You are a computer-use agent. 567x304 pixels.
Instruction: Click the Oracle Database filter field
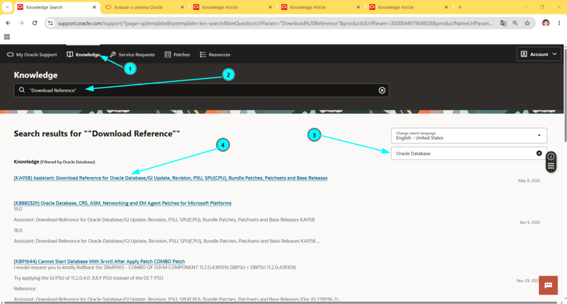(x=469, y=153)
